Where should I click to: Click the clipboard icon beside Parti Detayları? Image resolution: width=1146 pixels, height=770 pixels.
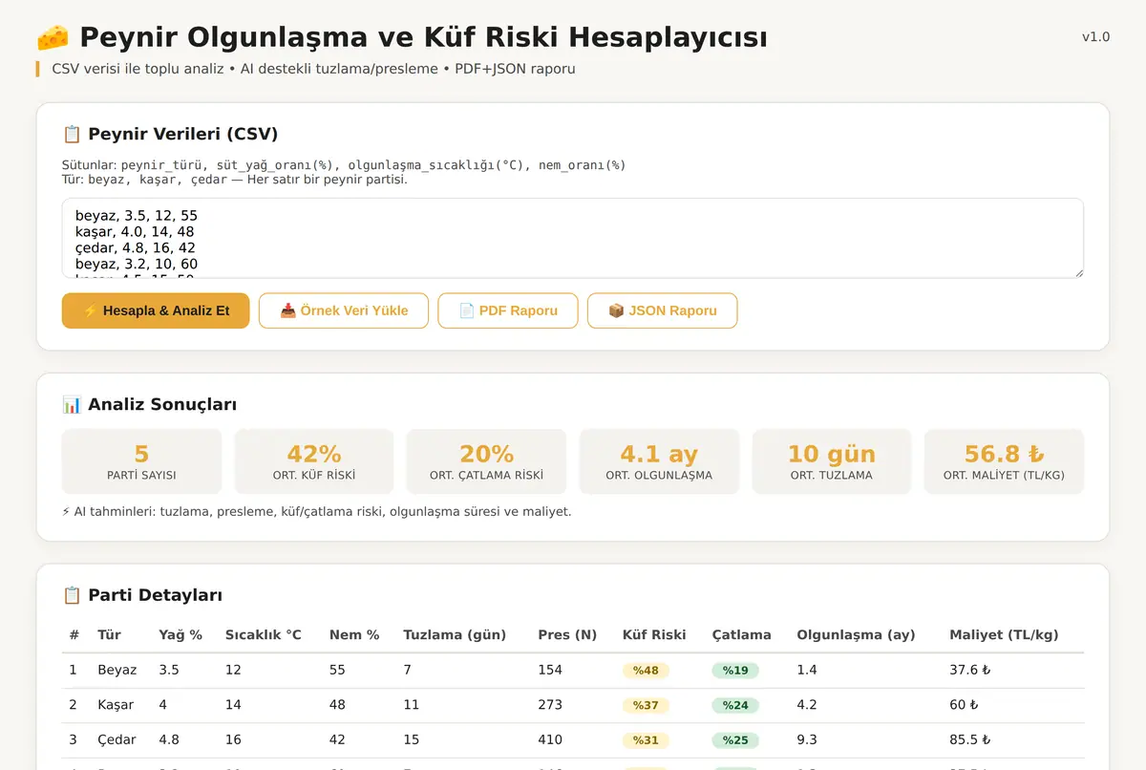(x=72, y=595)
